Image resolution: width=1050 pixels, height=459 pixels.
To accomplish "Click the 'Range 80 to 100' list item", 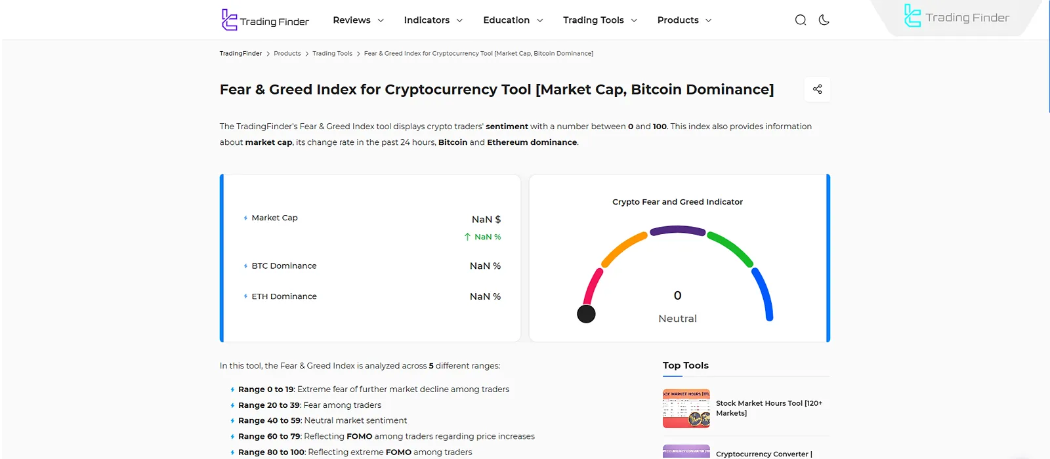I will click(355, 452).
